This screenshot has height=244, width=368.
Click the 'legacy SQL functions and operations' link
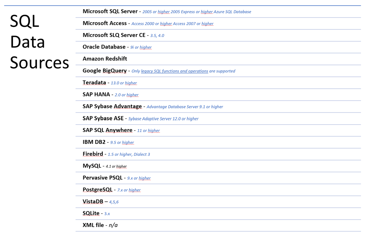coord(174,71)
